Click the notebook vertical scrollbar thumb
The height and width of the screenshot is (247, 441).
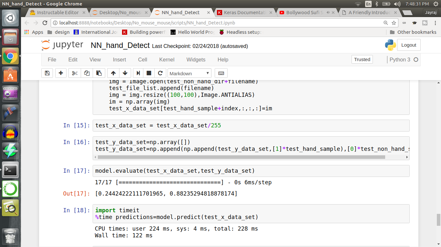[x=438, y=220]
